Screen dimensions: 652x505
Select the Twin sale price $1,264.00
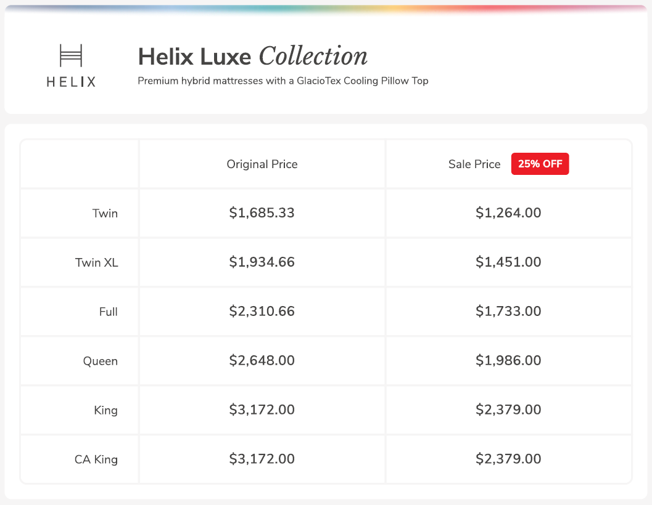[x=508, y=213]
